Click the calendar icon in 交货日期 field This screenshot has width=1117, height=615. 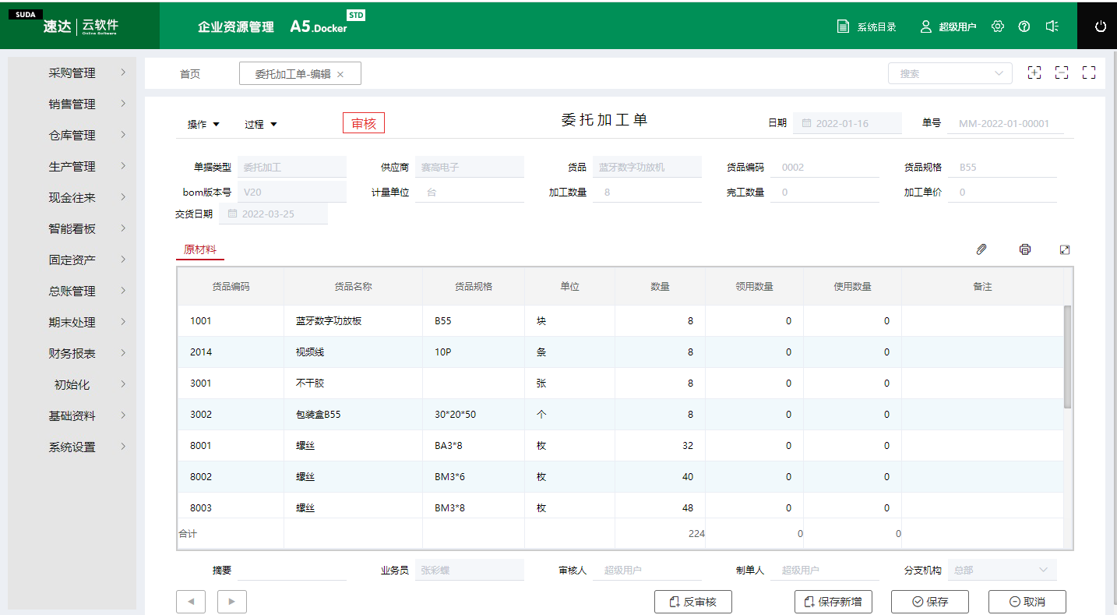point(232,214)
